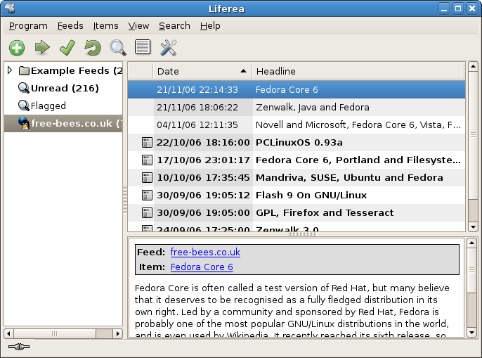Select the PCLinuxOS 0.93a headline

point(299,143)
